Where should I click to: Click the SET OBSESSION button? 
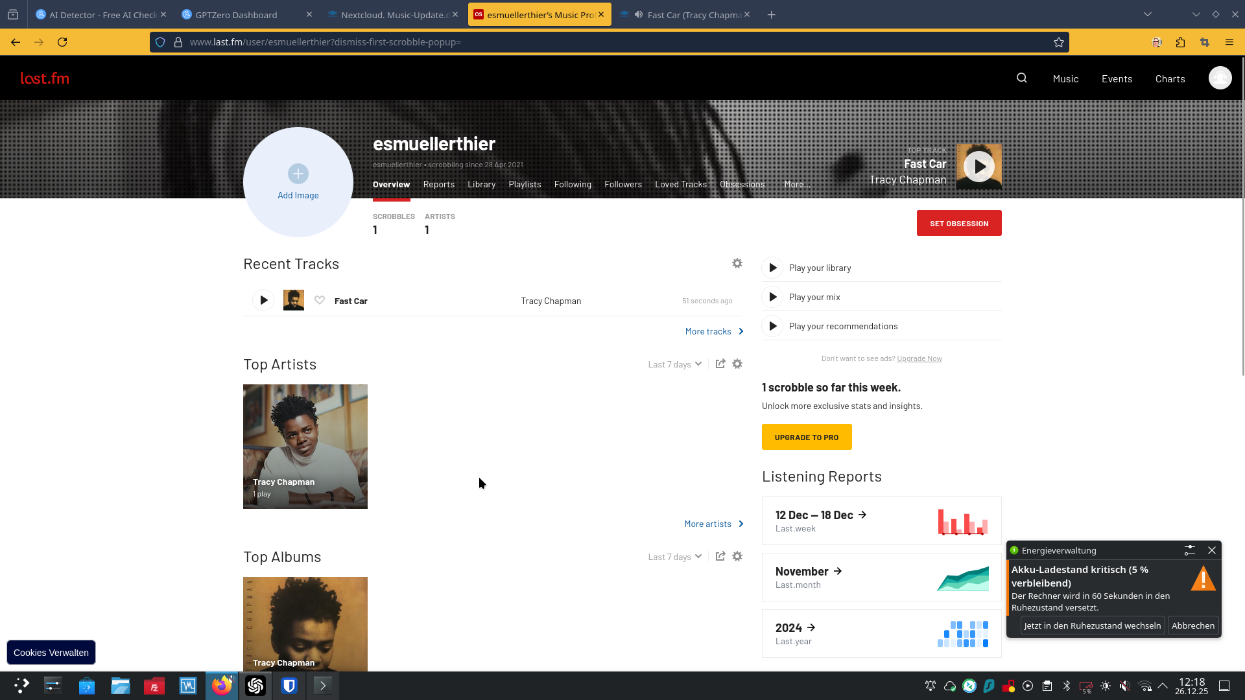click(x=959, y=223)
